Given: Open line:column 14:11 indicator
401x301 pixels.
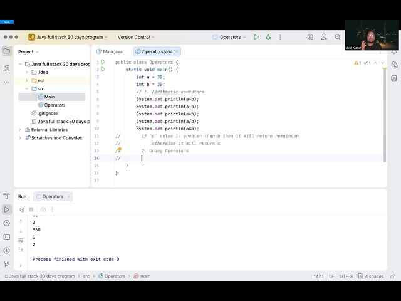Looking at the screenshot, I should [x=319, y=277].
